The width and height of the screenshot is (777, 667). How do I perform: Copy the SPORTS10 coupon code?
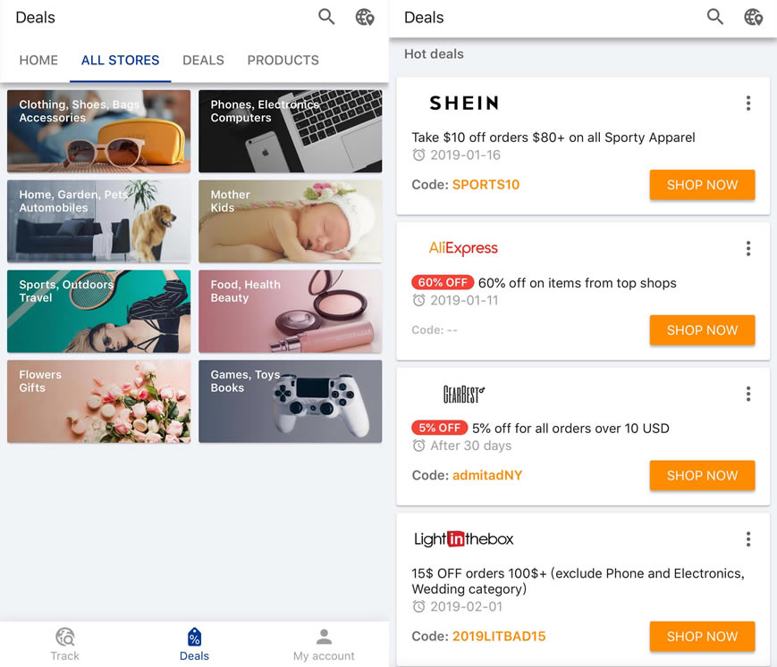(486, 185)
